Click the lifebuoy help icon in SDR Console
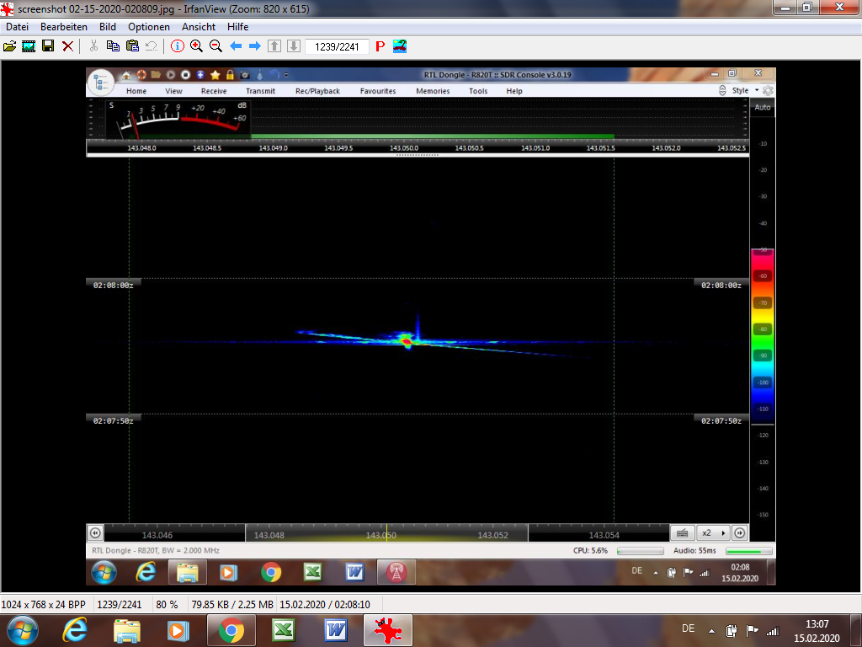Screen dimensions: 862x647 pyautogui.click(x=141, y=75)
